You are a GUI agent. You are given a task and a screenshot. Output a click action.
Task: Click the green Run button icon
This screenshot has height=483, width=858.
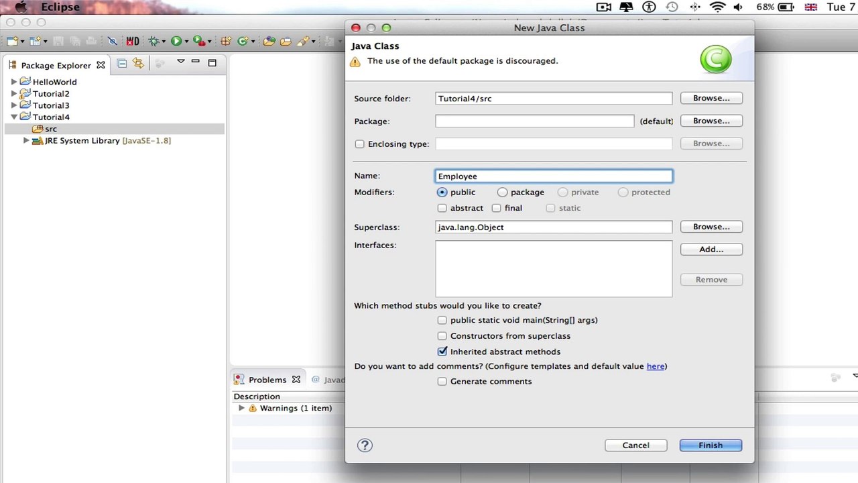click(x=176, y=42)
